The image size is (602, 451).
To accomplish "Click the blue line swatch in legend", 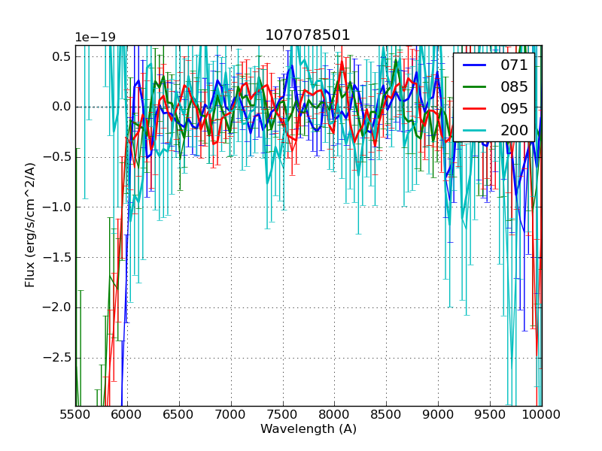I will pyautogui.click(x=476, y=65).
